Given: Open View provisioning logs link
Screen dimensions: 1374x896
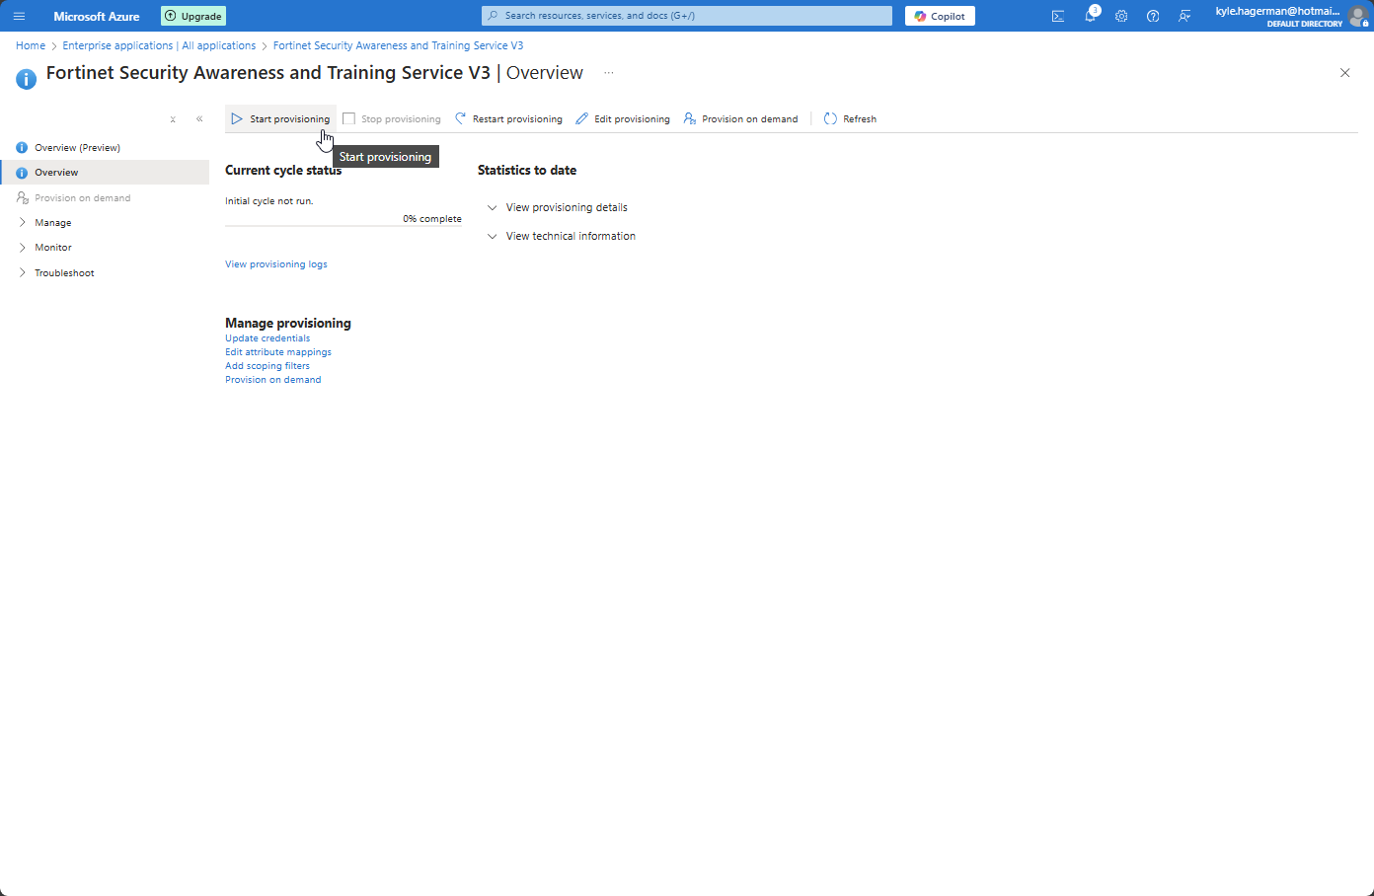Looking at the screenshot, I should click(276, 263).
